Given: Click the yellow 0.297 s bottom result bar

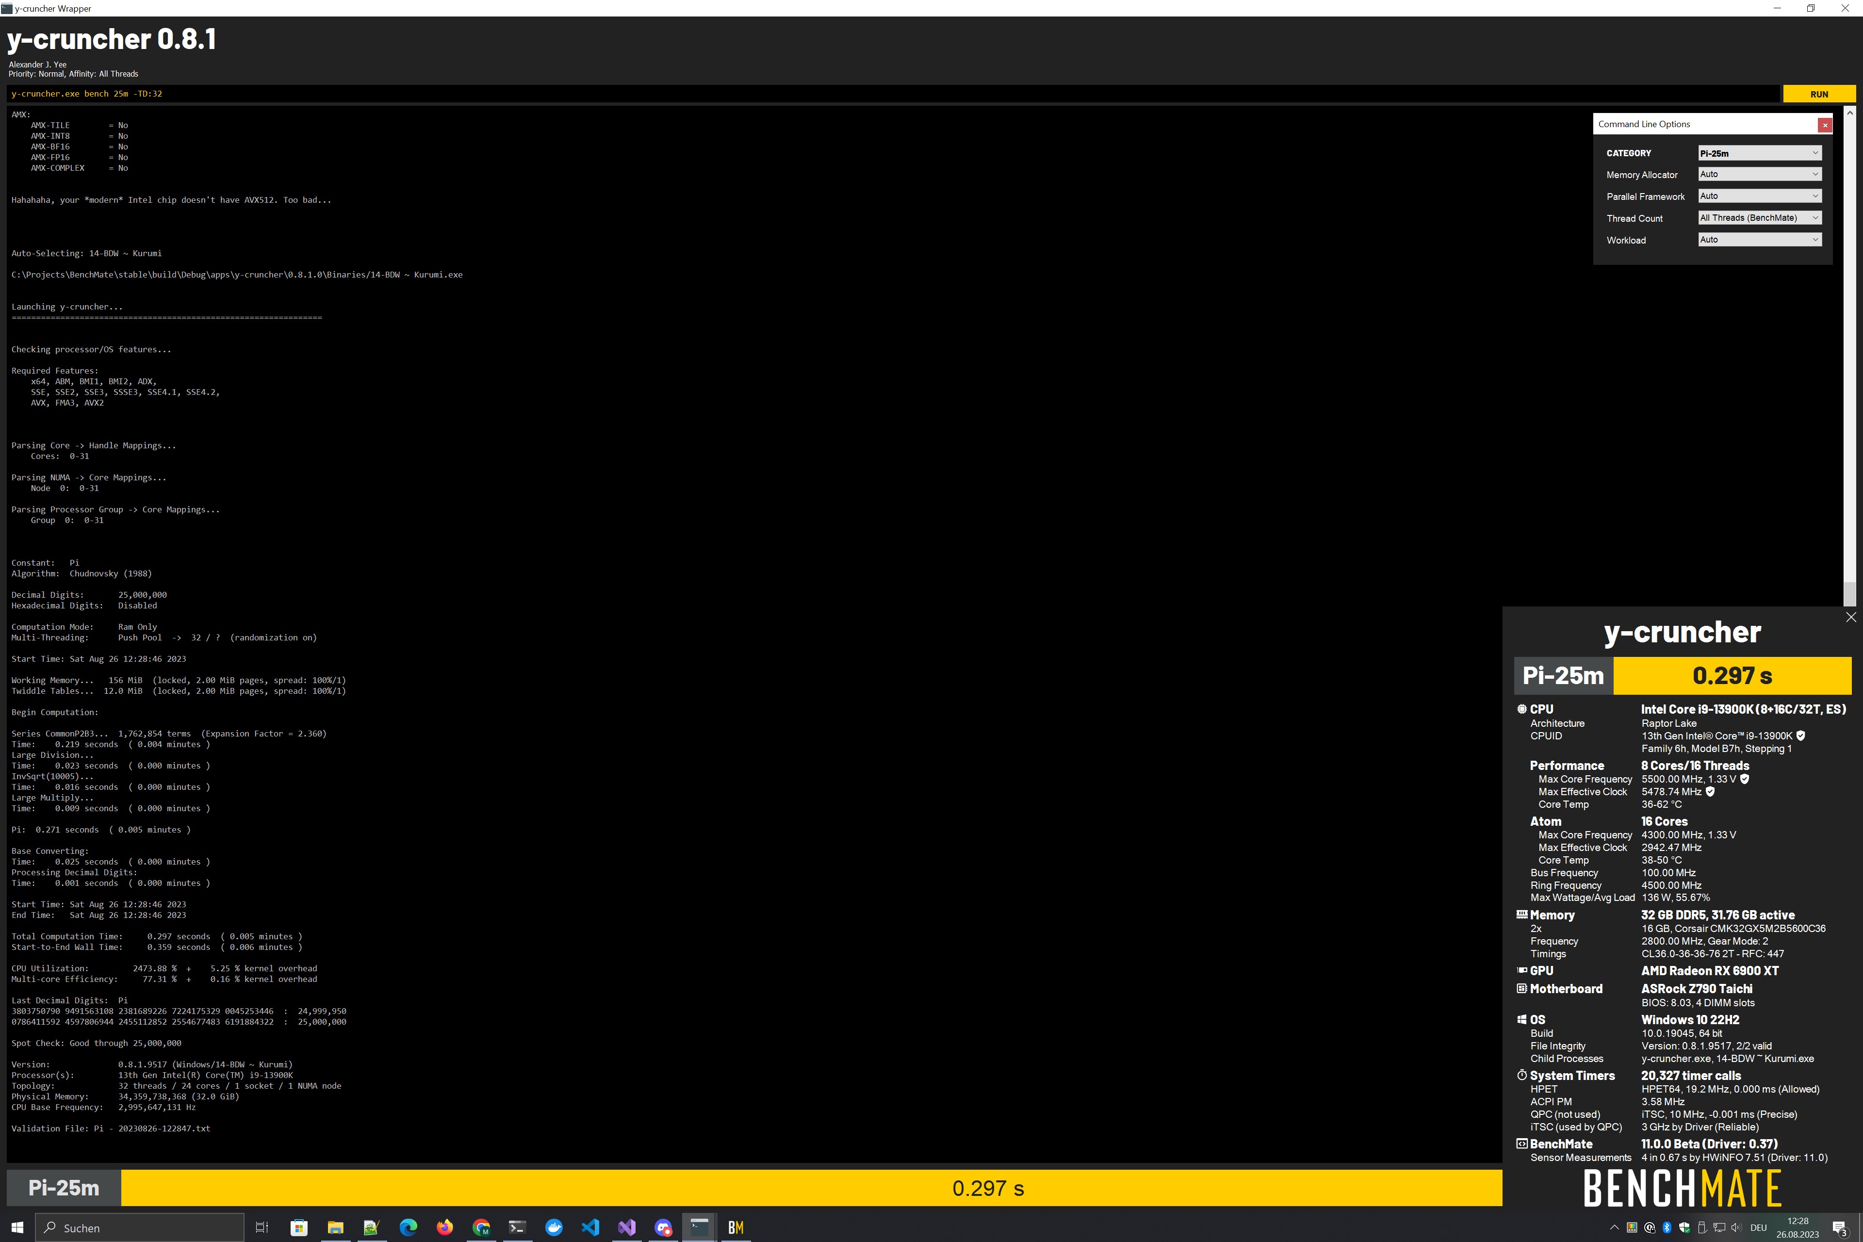Looking at the screenshot, I should [x=812, y=1188].
